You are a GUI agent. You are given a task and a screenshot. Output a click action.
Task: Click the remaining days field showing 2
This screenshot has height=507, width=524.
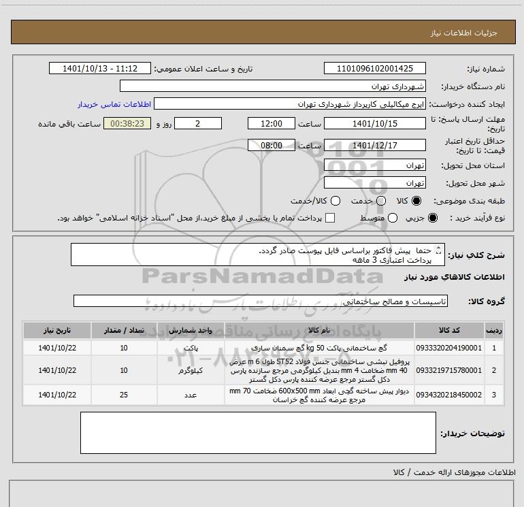[x=198, y=123]
